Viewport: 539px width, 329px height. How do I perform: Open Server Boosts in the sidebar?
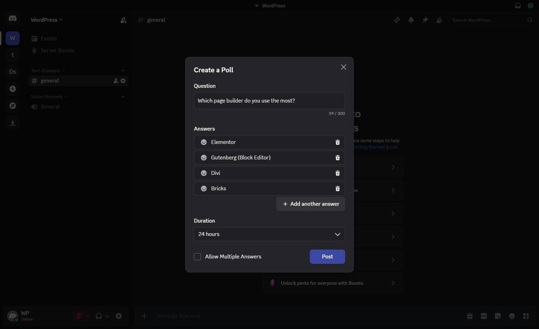[x=78, y=51]
